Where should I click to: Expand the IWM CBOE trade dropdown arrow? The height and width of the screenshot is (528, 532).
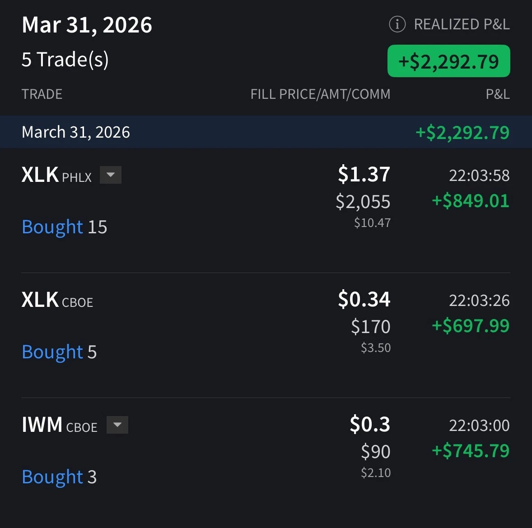point(117,425)
